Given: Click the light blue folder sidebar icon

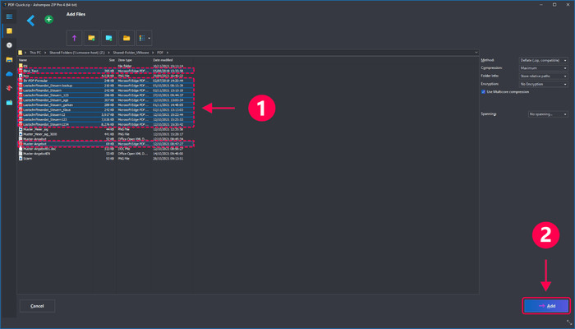Looking at the screenshot, I should tap(9, 103).
